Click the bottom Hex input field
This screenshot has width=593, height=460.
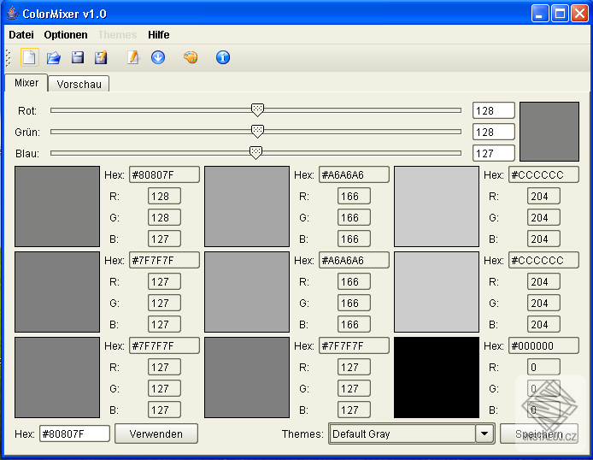click(x=74, y=433)
